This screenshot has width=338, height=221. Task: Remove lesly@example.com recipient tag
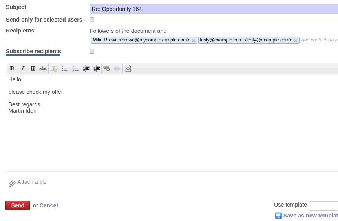296,41
